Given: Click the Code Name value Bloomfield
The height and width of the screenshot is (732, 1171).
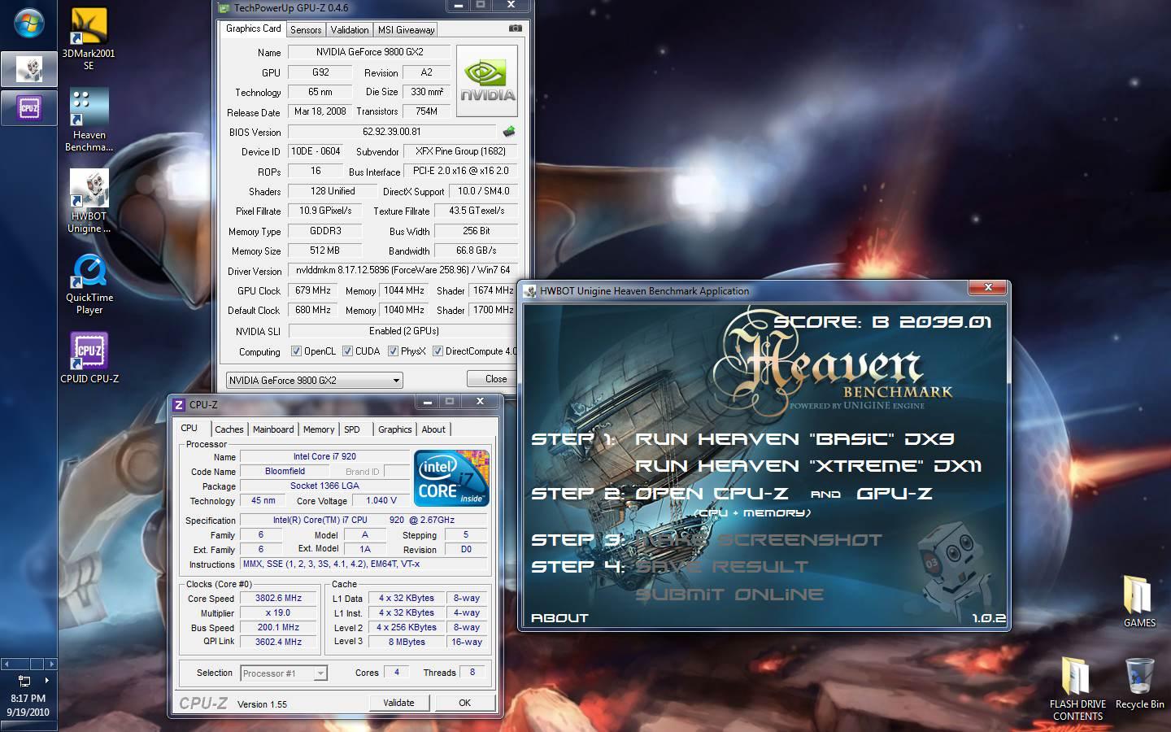Looking at the screenshot, I should 285,471.
